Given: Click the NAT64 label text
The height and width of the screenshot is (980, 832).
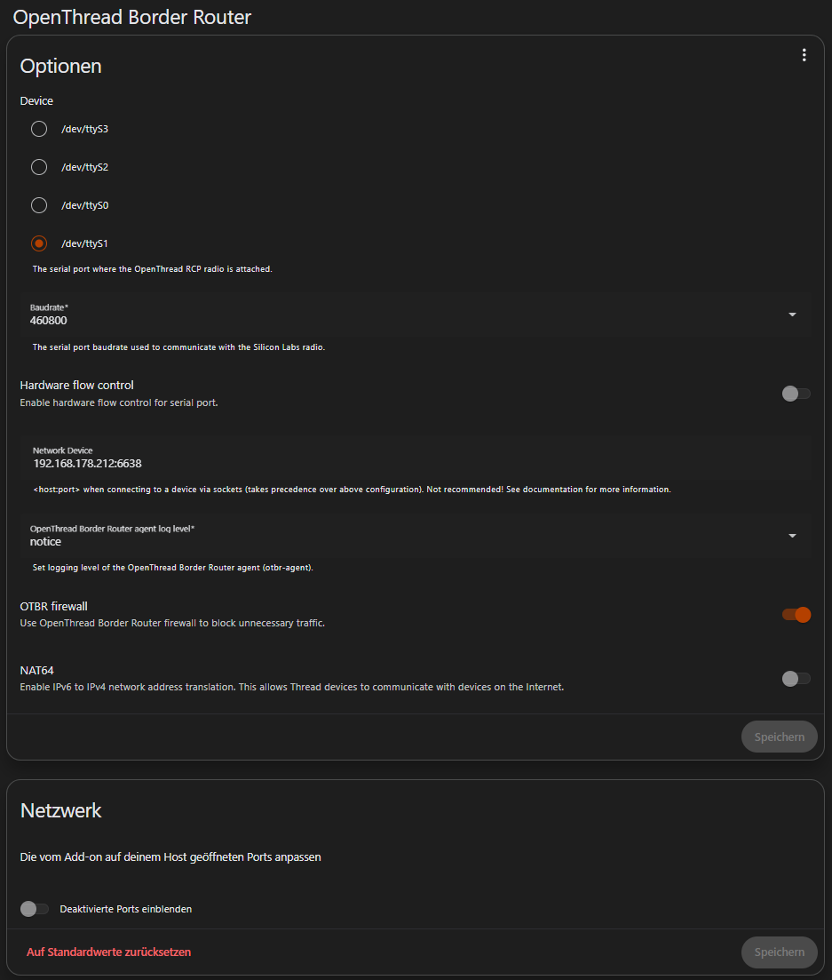Looking at the screenshot, I should tap(37, 671).
